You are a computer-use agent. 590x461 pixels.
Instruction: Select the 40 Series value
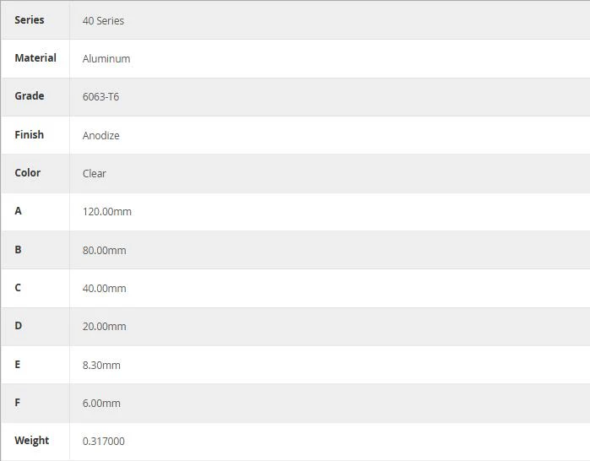click(x=104, y=21)
